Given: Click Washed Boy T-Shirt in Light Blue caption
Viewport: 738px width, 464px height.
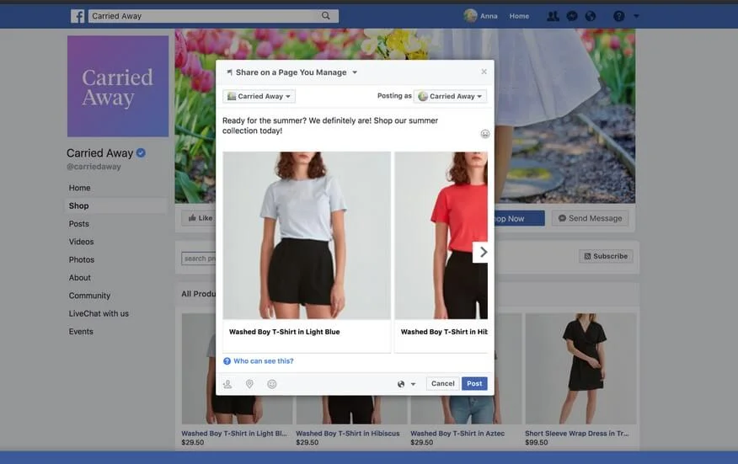Looking at the screenshot, I should [x=284, y=332].
